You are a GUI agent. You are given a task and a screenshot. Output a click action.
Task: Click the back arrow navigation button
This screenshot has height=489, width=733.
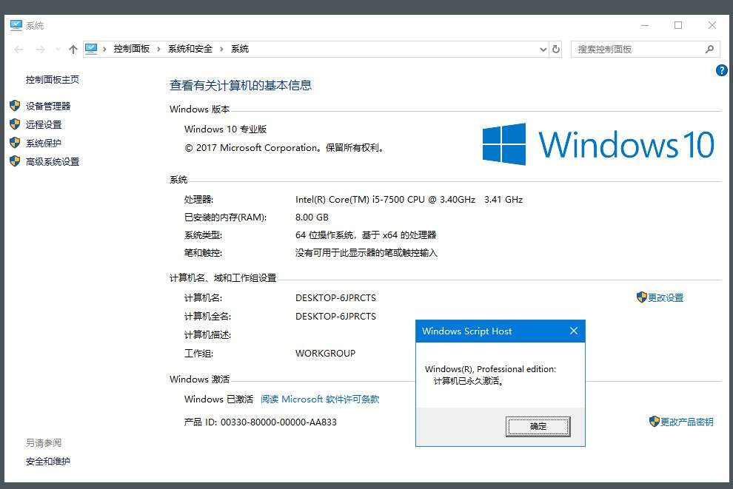pos(19,49)
